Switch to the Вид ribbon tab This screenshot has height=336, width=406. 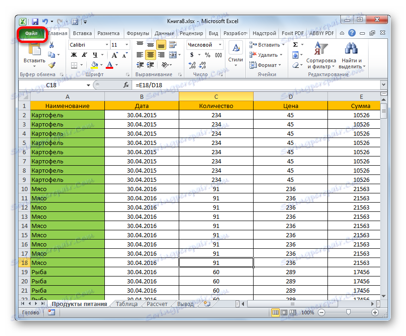click(x=213, y=33)
